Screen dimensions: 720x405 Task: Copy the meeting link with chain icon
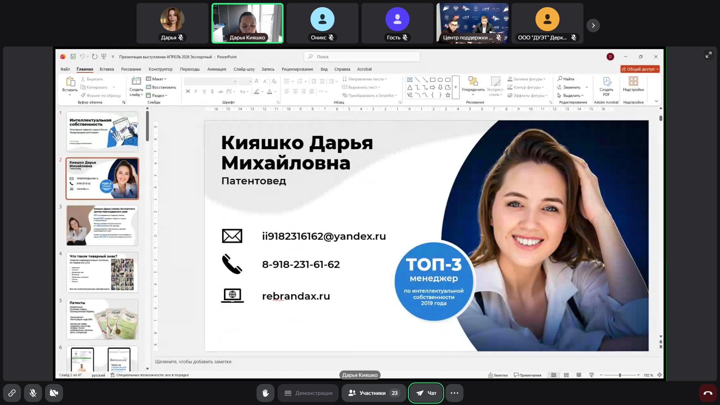tap(12, 393)
